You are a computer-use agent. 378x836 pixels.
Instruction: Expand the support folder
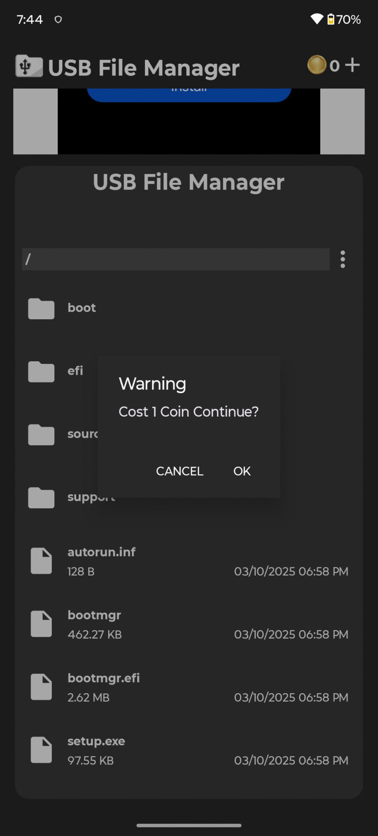41,498
